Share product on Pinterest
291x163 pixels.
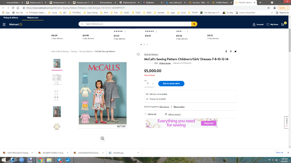point(231,51)
